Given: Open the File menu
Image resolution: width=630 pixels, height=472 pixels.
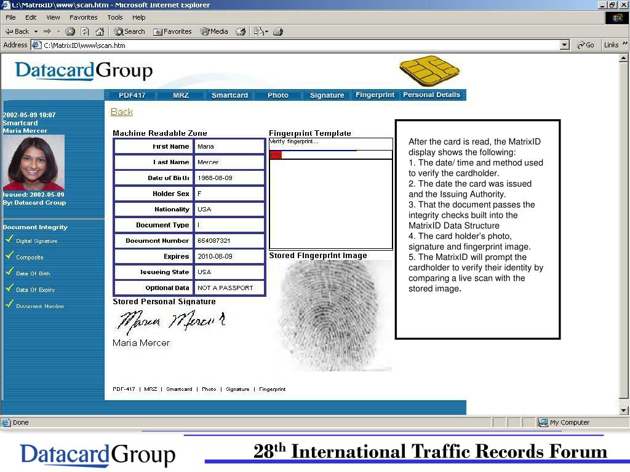Looking at the screenshot, I should 10,17.
